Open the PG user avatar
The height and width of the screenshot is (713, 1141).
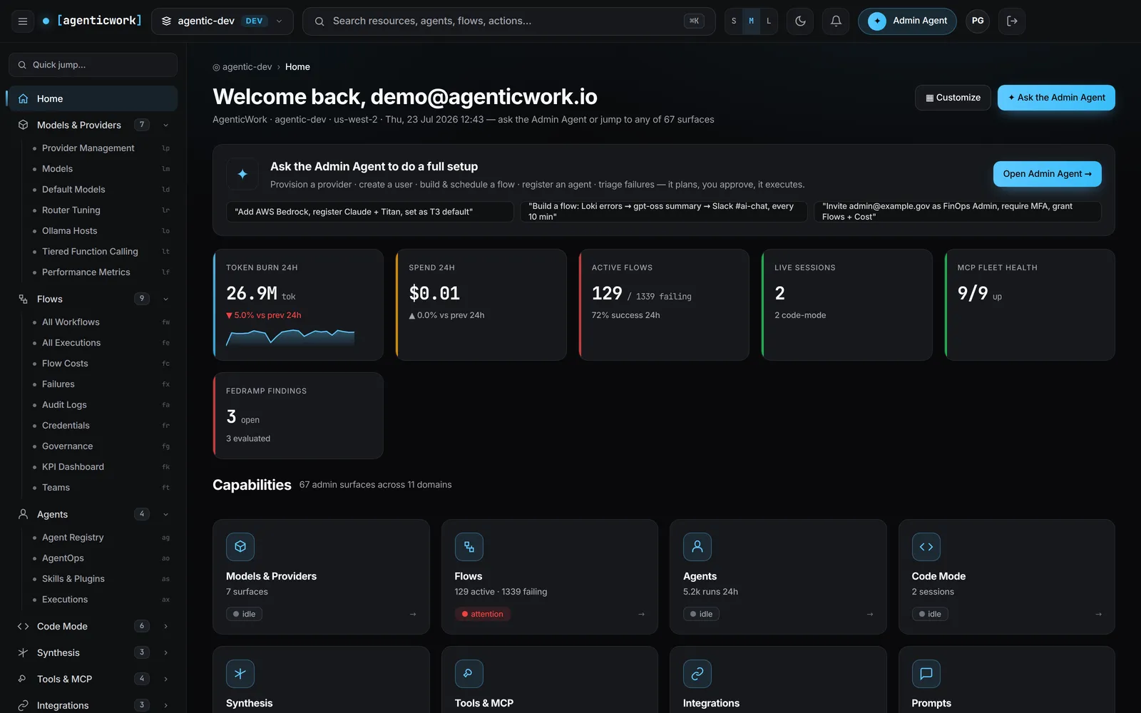tap(978, 21)
